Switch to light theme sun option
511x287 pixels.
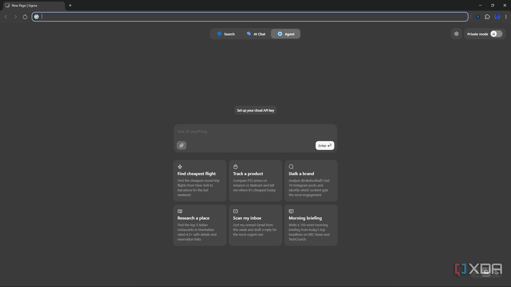click(x=476, y=272)
